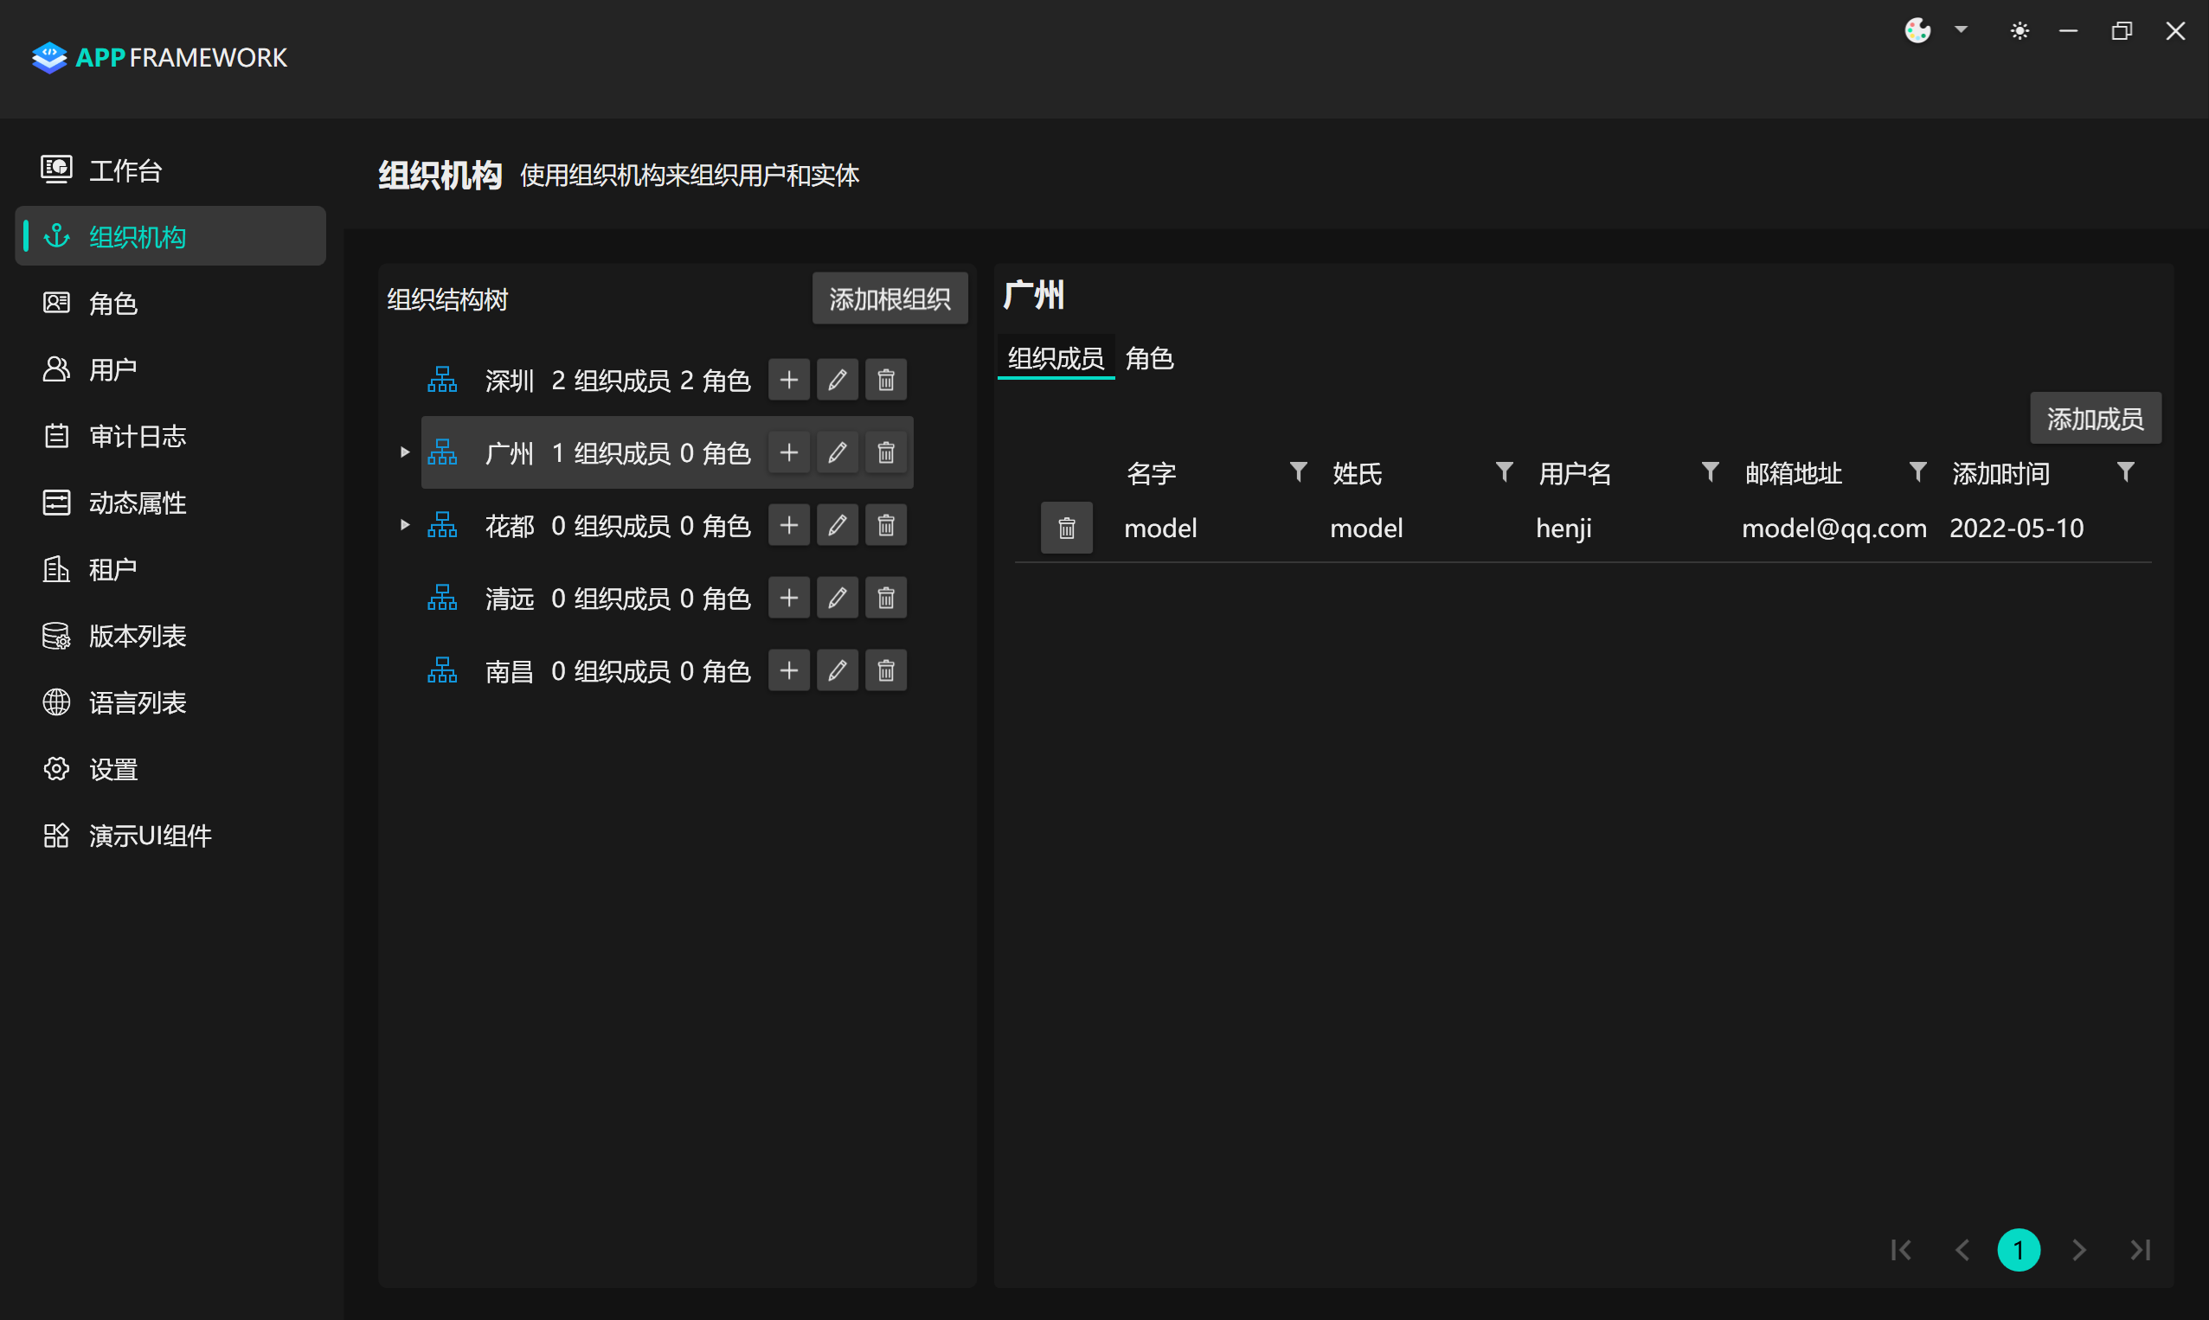
Task: Switch to the 角色 tab
Action: point(1149,358)
